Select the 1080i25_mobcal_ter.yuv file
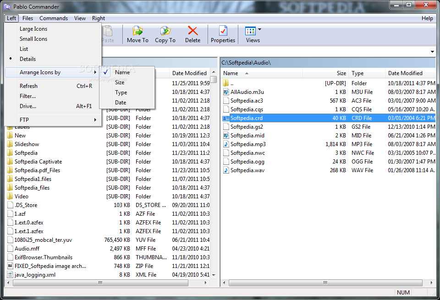 tap(43, 240)
